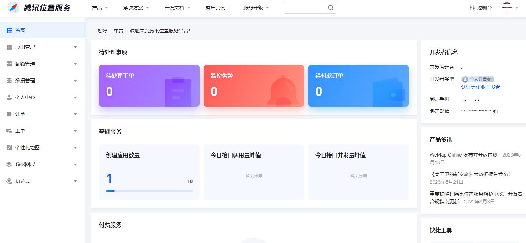Open the 开发文档 dropdown menu

pos(178,8)
